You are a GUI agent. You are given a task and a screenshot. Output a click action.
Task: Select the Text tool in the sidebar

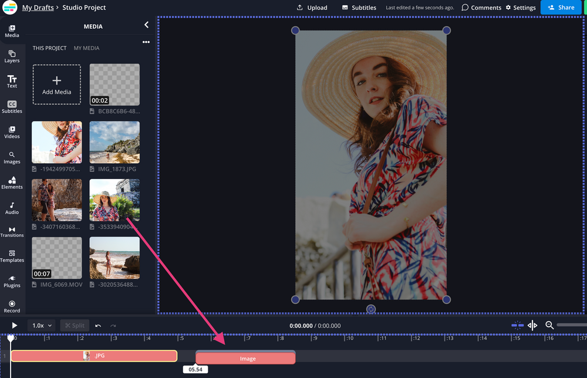point(12,81)
